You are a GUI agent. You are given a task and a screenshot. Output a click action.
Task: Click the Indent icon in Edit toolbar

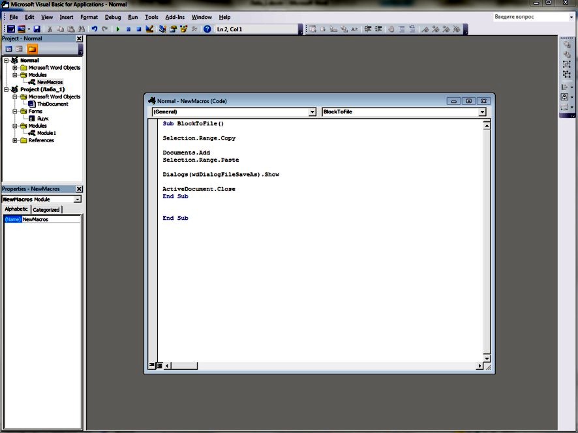click(367, 29)
